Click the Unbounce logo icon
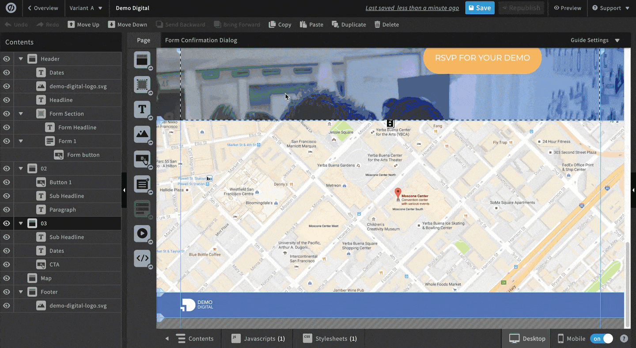Screen dimensions: 636x348 point(11,8)
